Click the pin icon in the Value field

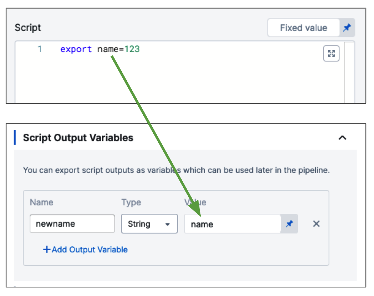tap(289, 224)
